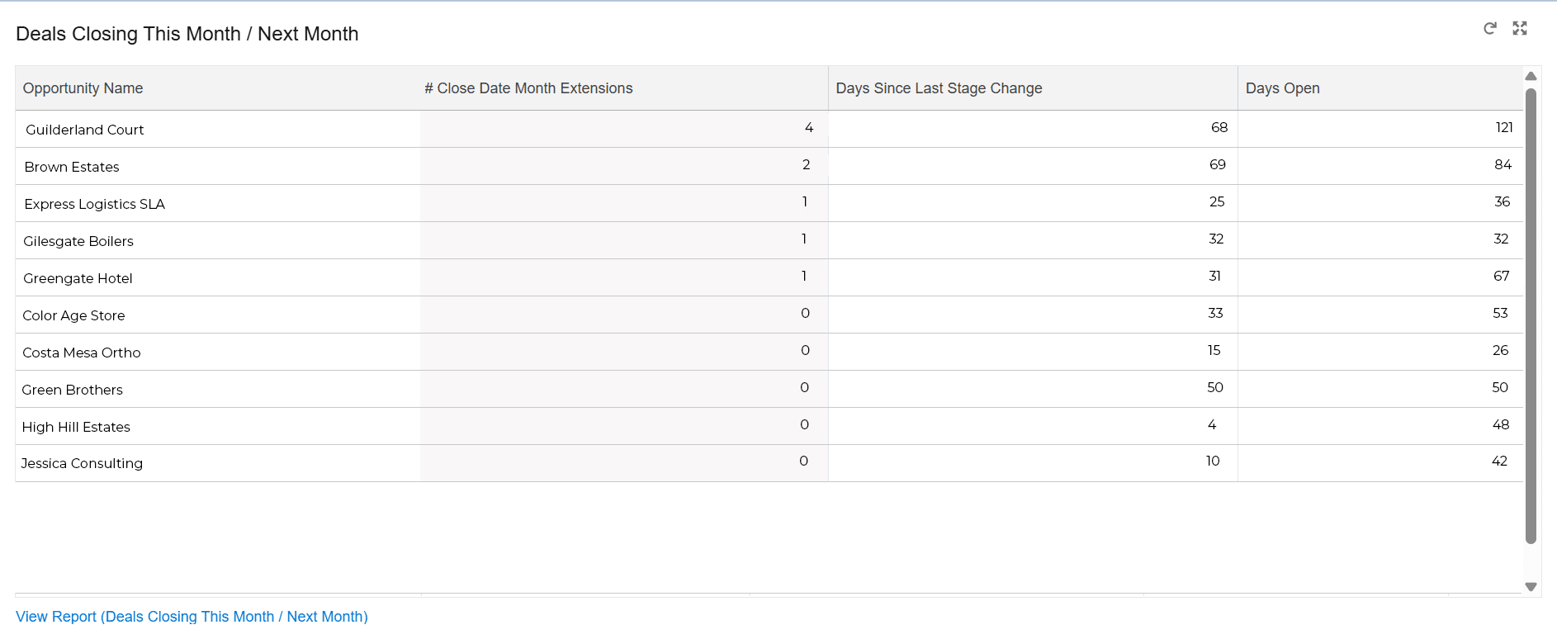Sort by Days Since Last Stage Change
Image resolution: width=1557 pixels, height=639 pixels.
(x=939, y=88)
